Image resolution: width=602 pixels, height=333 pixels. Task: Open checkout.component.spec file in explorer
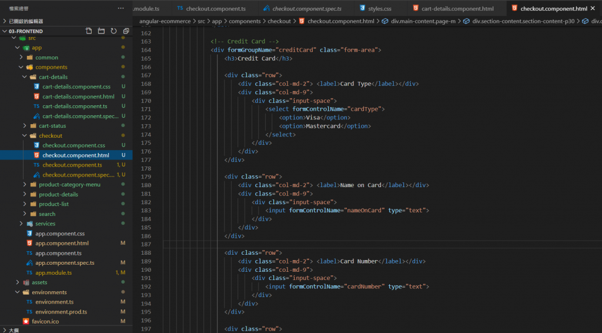point(78,175)
